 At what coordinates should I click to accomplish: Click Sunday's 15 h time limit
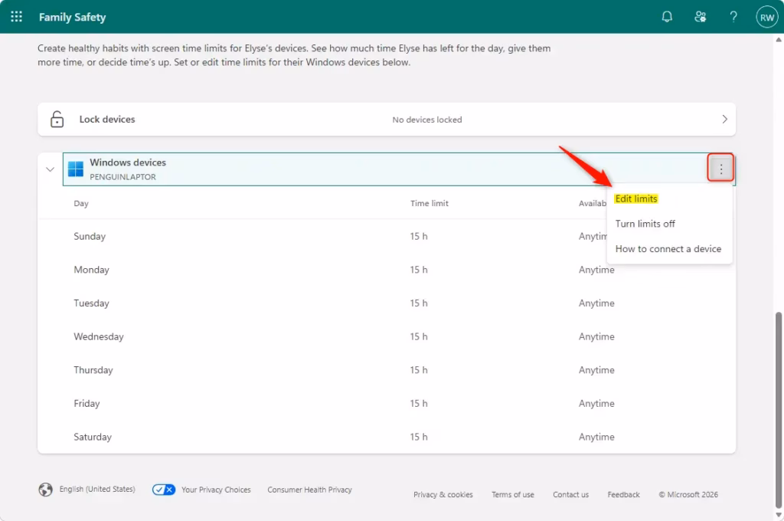tap(419, 236)
